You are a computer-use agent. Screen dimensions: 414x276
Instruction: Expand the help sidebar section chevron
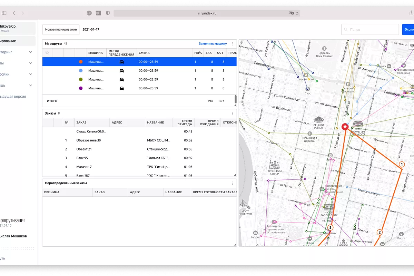pos(30,85)
